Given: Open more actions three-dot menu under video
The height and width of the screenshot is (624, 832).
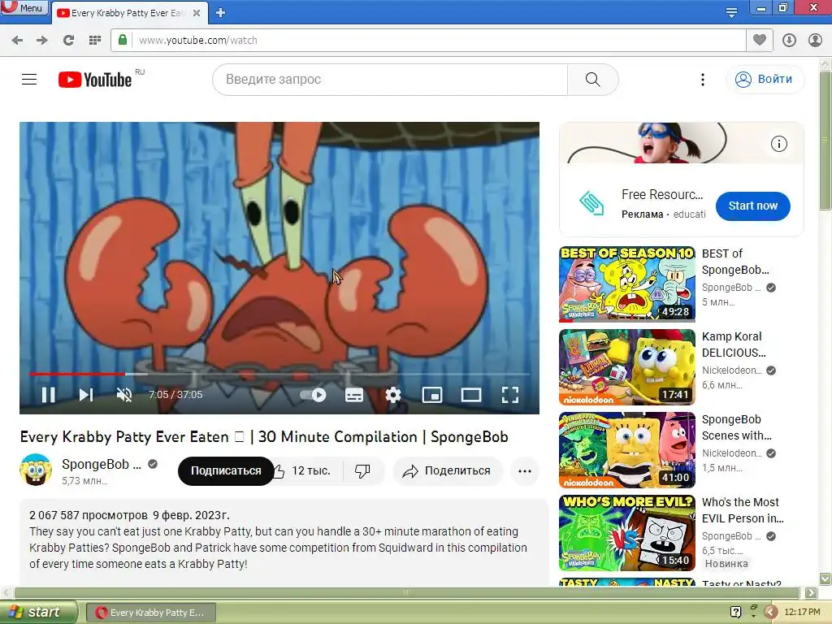Looking at the screenshot, I should tap(525, 470).
